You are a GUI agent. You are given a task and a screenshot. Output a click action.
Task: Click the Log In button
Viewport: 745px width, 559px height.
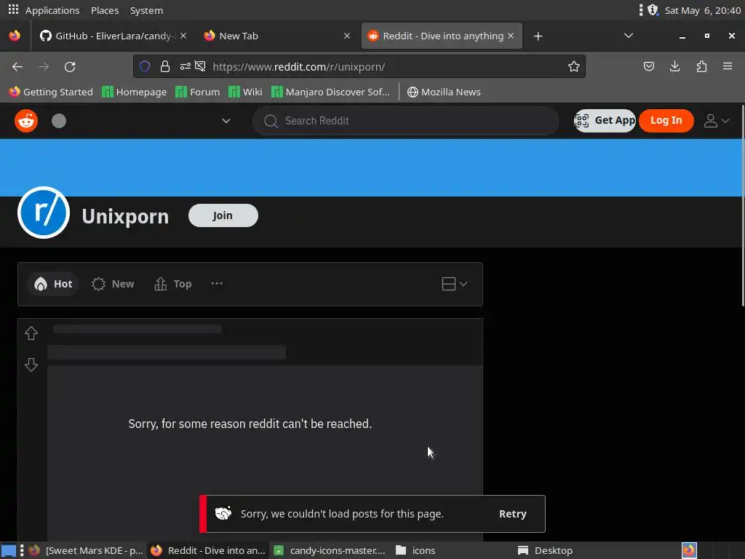click(666, 121)
